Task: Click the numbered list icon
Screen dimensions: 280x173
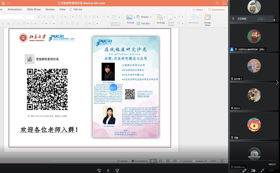Action: [69, 17]
